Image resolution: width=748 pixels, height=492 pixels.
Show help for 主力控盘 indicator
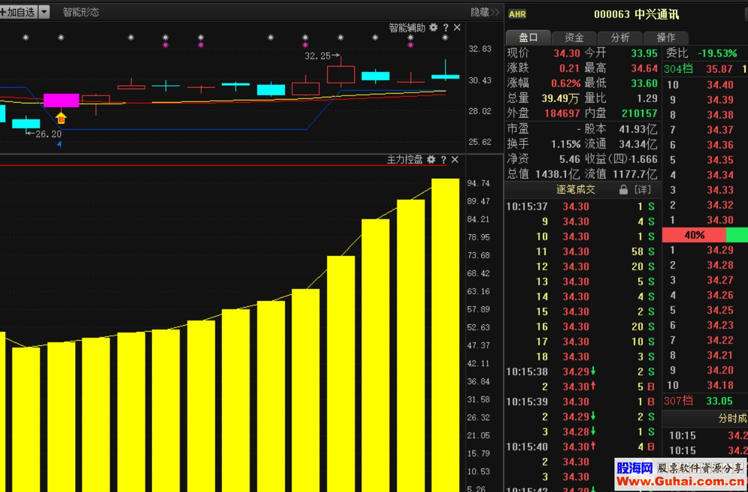click(443, 159)
